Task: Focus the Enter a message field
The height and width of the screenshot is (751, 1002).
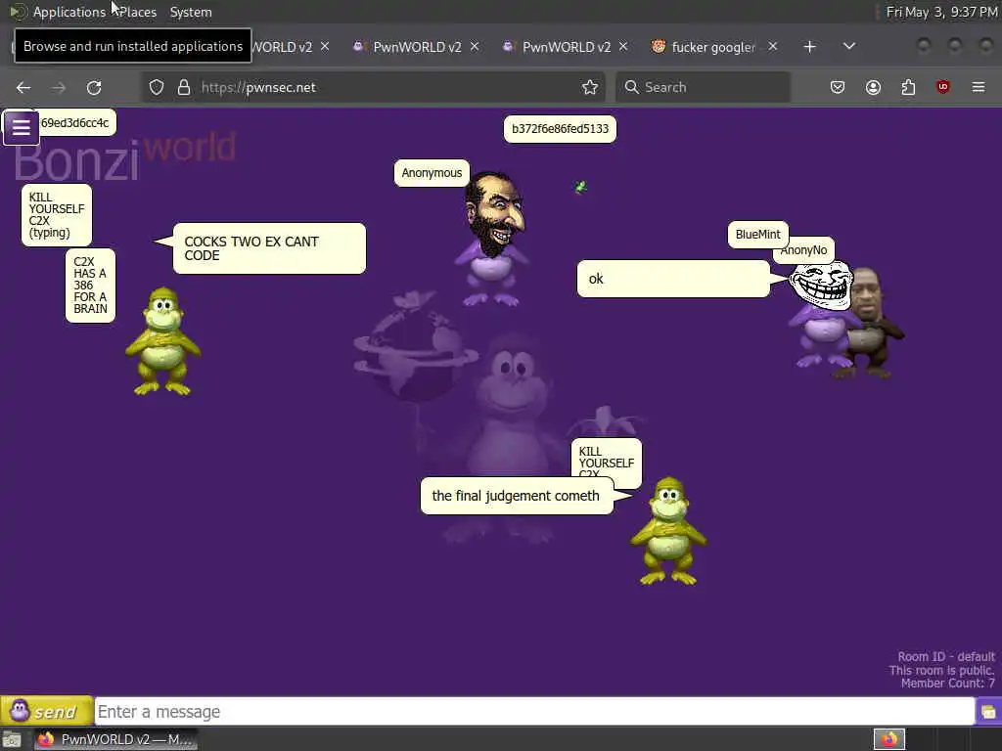Action: point(534,712)
